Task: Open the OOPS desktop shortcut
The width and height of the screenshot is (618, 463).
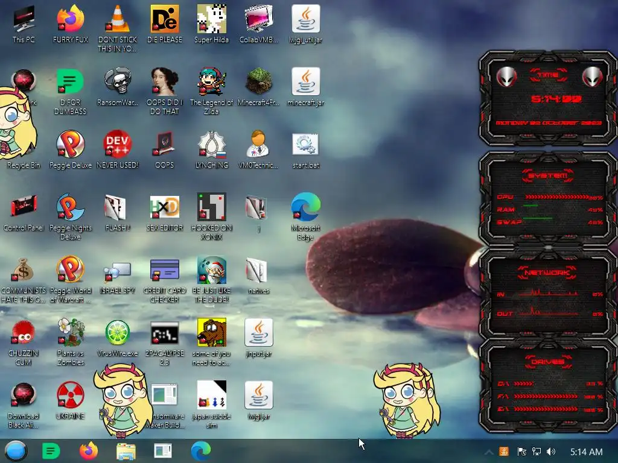Action: click(x=164, y=150)
